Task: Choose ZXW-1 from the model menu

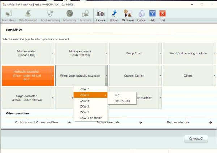Action: coord(90,112)
